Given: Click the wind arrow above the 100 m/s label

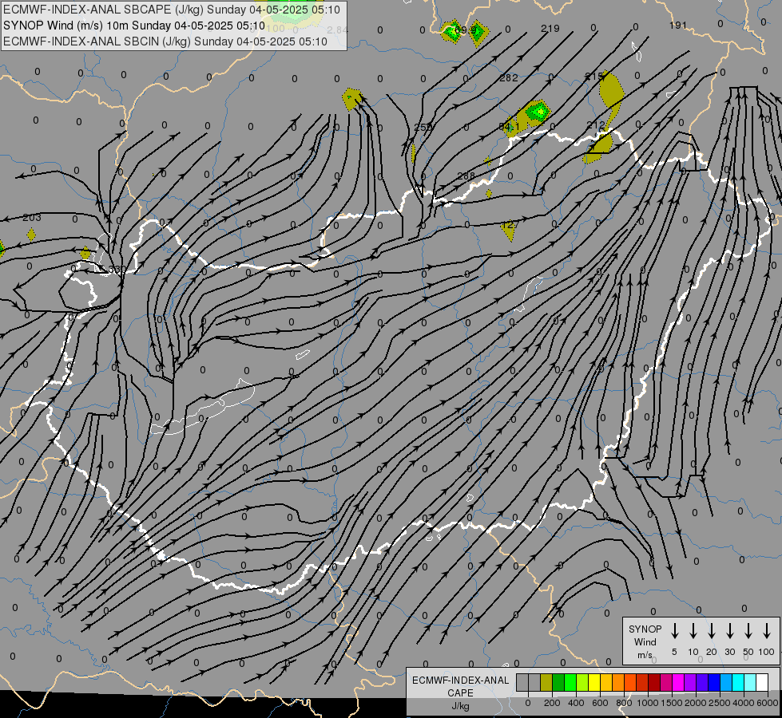Looking at the screenshot, I should click(x=767, y=631).
